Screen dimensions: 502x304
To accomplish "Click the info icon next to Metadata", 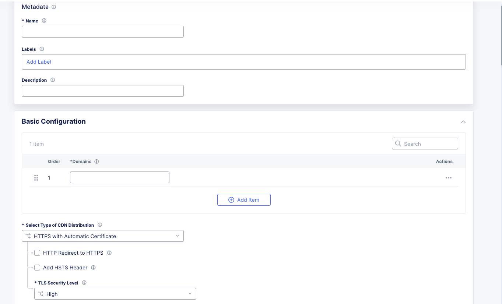I will 54,7.
